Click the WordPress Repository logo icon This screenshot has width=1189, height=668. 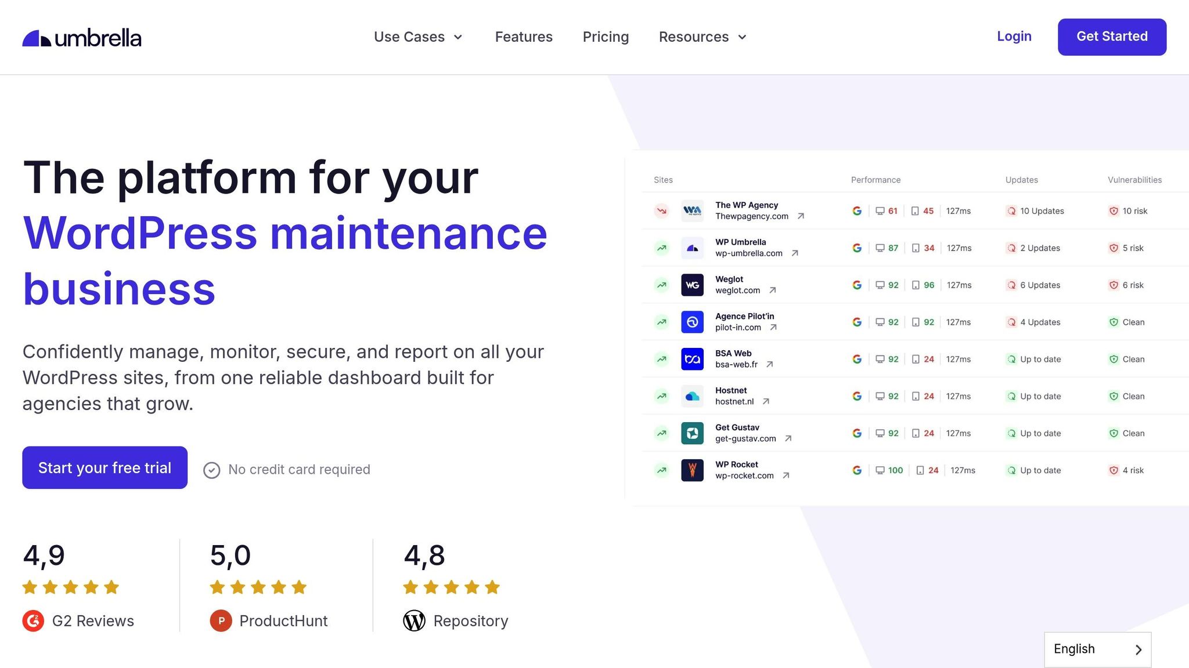[414, 621]
